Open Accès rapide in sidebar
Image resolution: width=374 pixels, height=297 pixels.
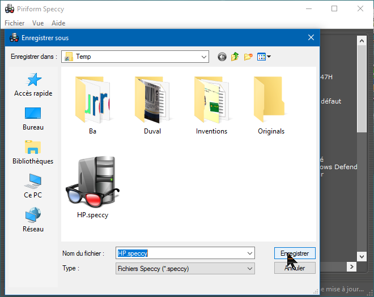33,85
